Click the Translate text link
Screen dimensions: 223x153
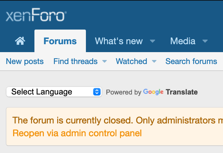coord(182,92)
